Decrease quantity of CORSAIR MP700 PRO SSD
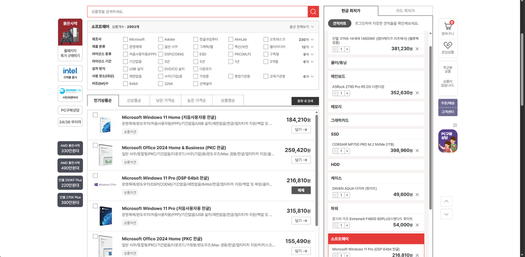 point(335,151)
